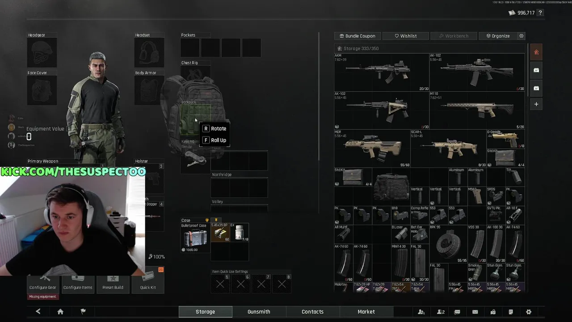Image resolution: width=572 pixels, height=322 pixels.
Task: Click the B18 sight item
Action: coord(400,215)
